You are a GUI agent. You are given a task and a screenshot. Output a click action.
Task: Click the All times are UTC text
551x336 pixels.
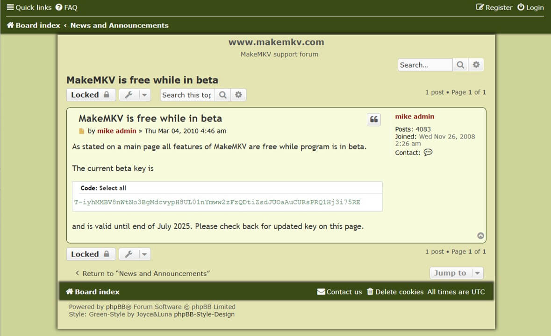click(456, 292)
